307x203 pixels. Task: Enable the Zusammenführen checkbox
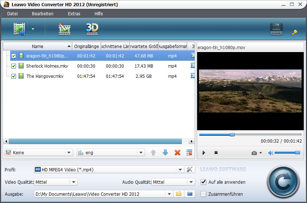coord(203,194)
